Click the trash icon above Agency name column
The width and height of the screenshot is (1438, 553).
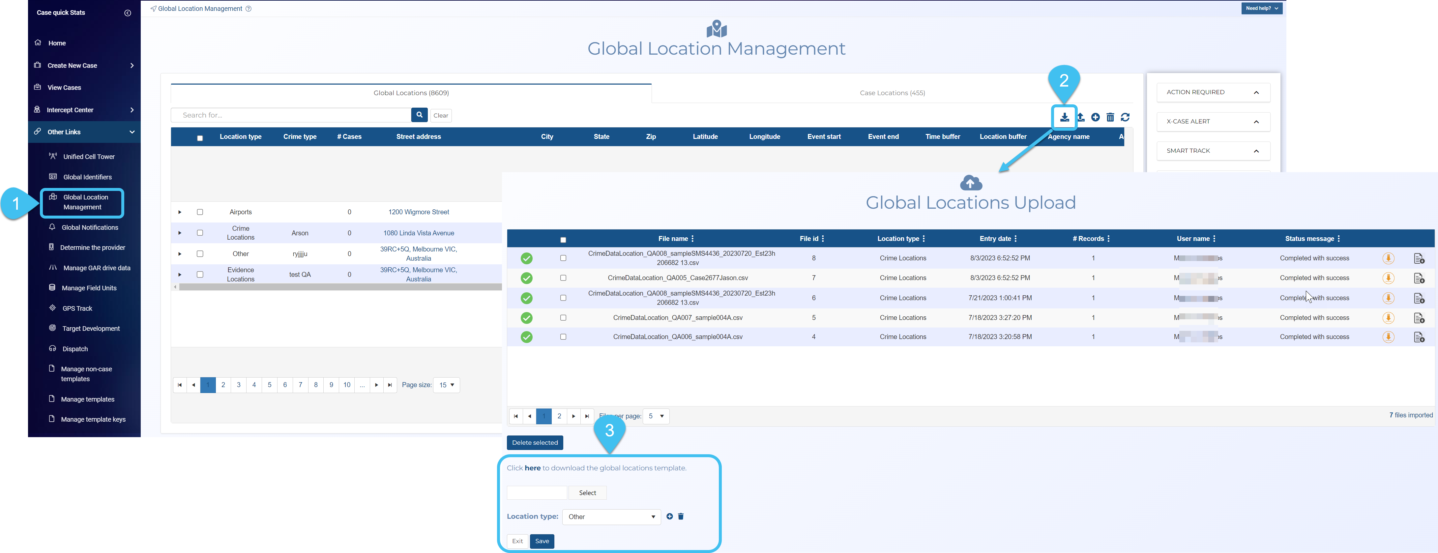pyautogui.click(x=1110, y=117)
